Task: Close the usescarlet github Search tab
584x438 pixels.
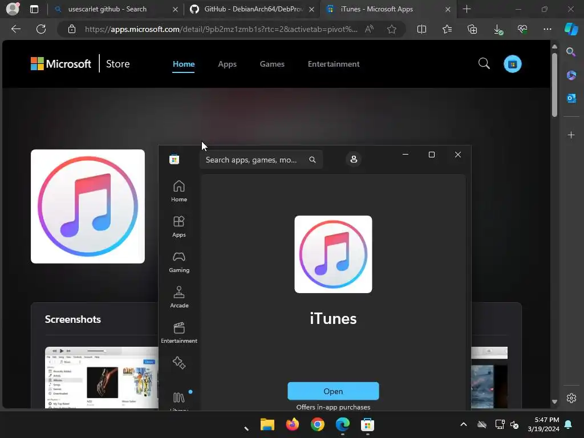Action: (175, 10)
